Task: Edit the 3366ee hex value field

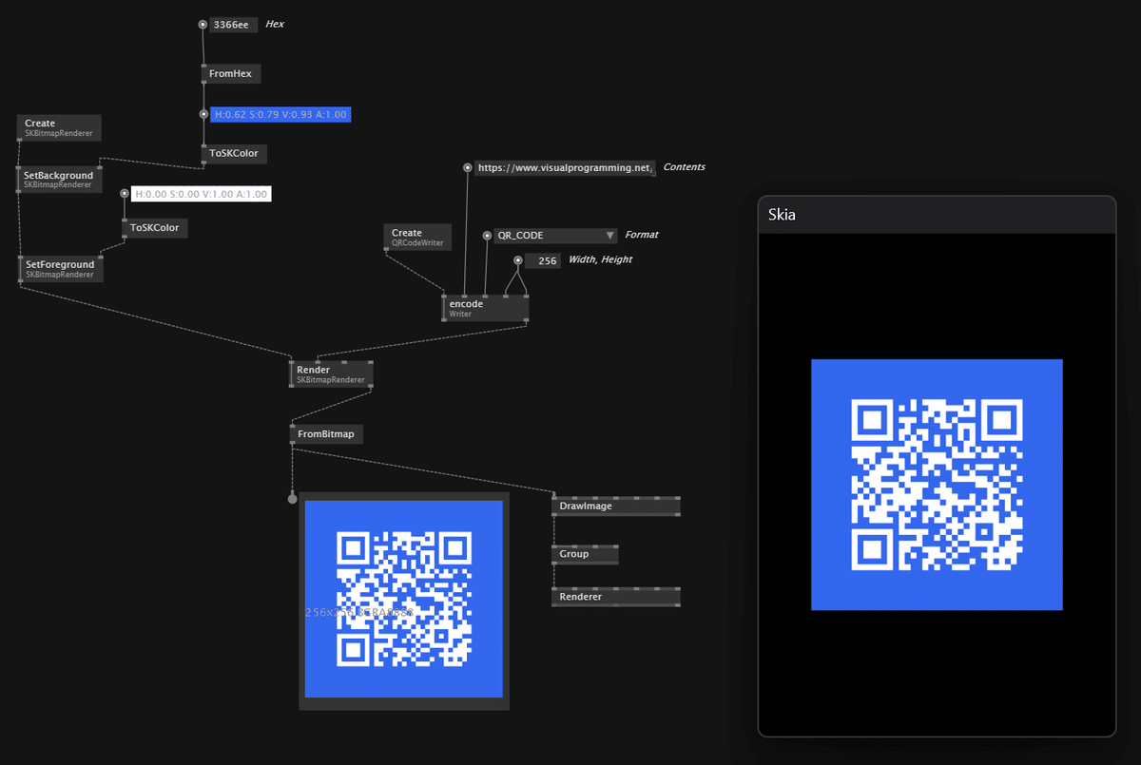Action: point(233,25)
